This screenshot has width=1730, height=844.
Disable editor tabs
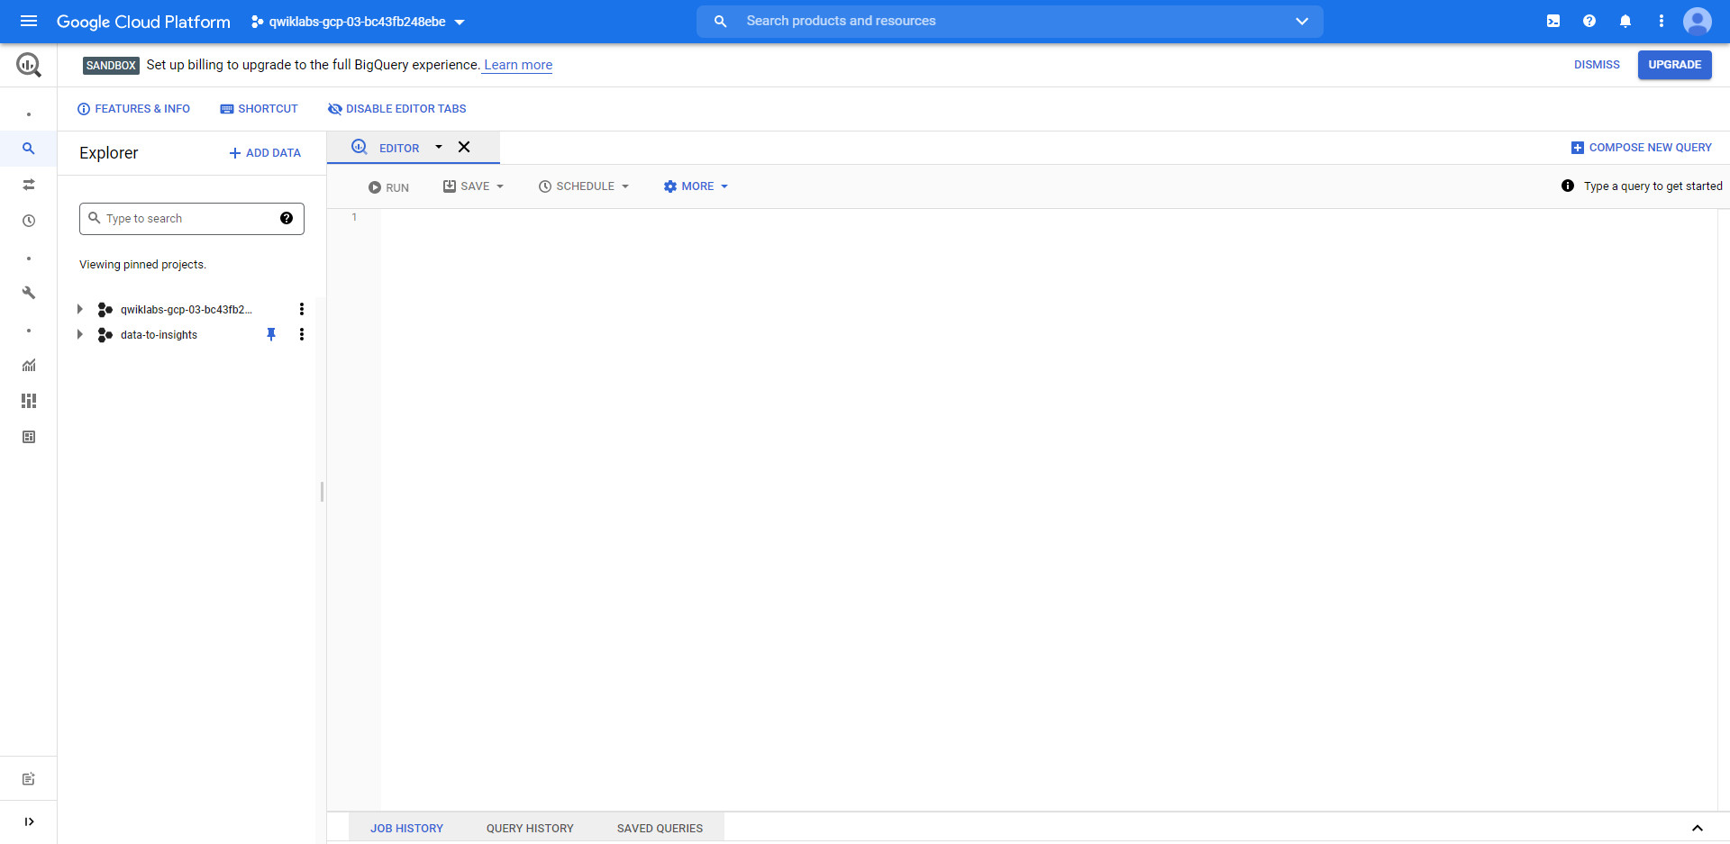point(396,108)
